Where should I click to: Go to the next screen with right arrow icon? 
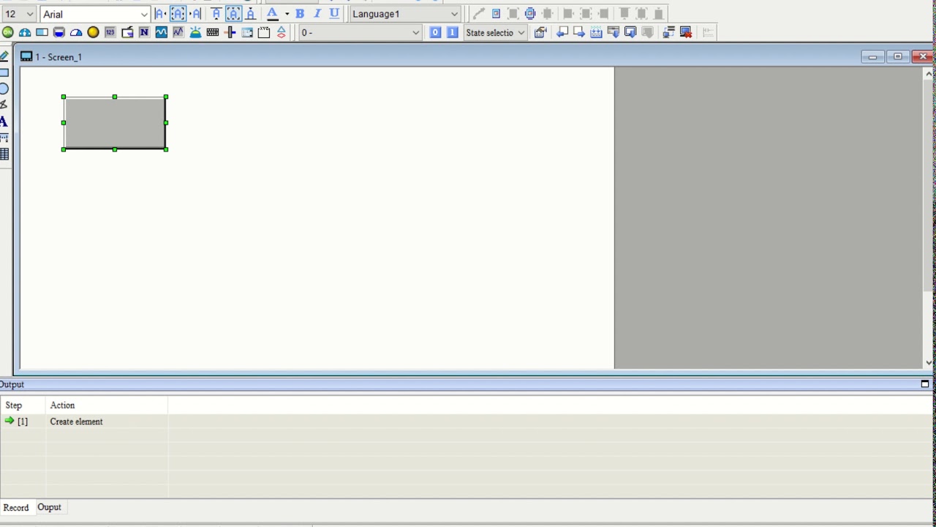(x=579, y=32)
